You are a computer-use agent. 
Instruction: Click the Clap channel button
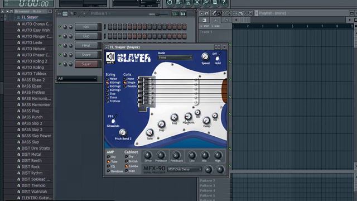(x=86, y=36)
